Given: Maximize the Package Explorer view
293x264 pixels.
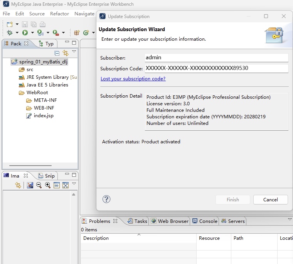Looking at the screenshot, I should (x=74, y=43).
